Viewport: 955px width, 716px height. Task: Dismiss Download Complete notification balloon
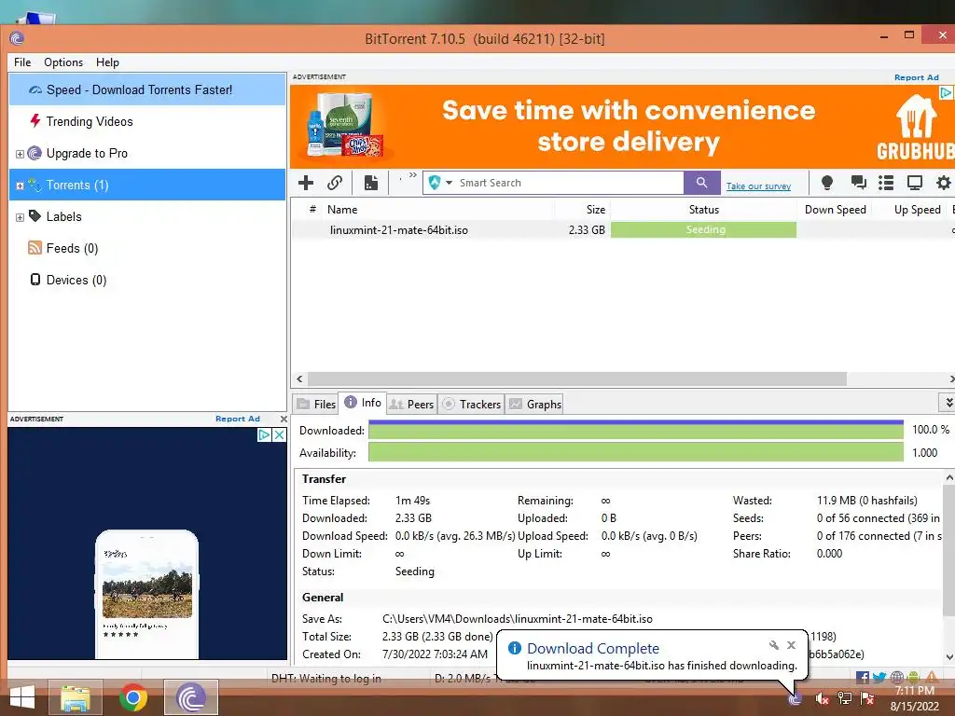click(791, 645)
